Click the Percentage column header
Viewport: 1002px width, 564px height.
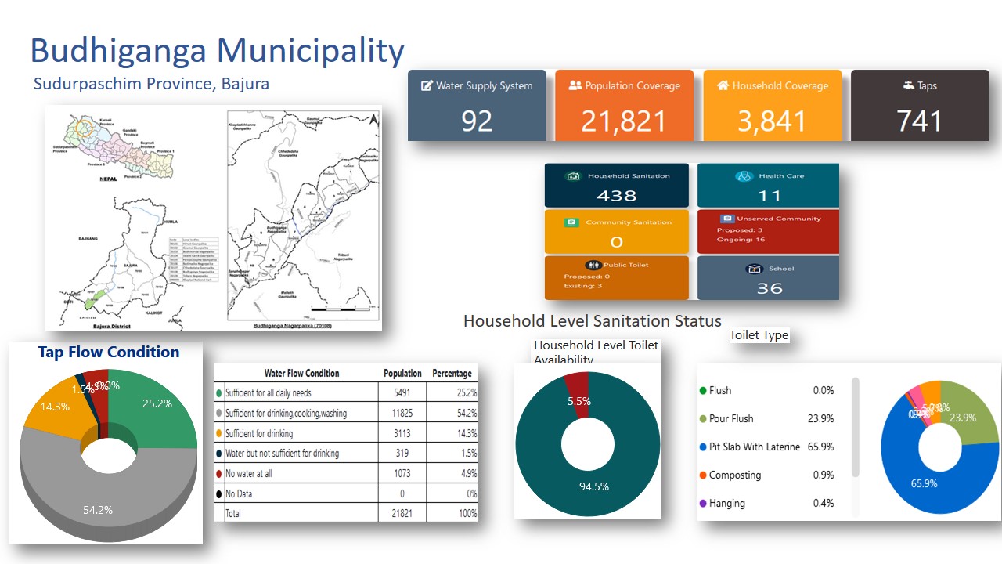452,374
